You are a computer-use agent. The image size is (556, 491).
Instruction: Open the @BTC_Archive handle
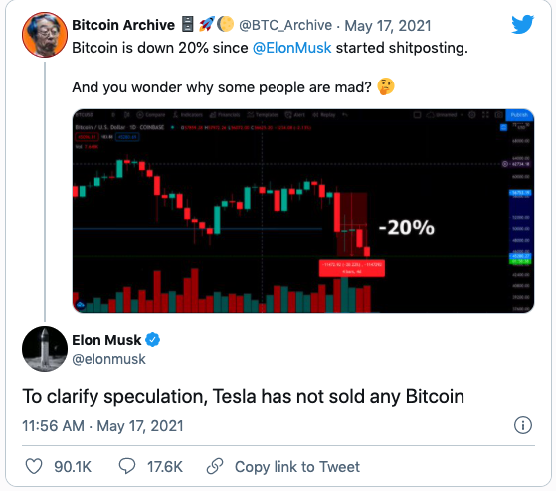point(285,25)
